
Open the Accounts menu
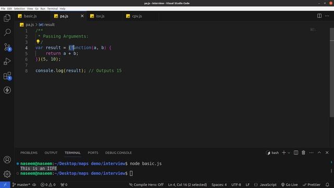pyautogui.click(x=7, y=160)
